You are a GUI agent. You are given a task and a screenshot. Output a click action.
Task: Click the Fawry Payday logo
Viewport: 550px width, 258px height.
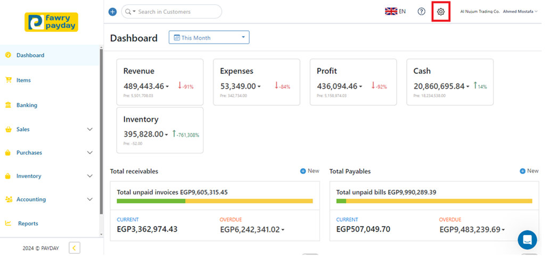[51, 22]
